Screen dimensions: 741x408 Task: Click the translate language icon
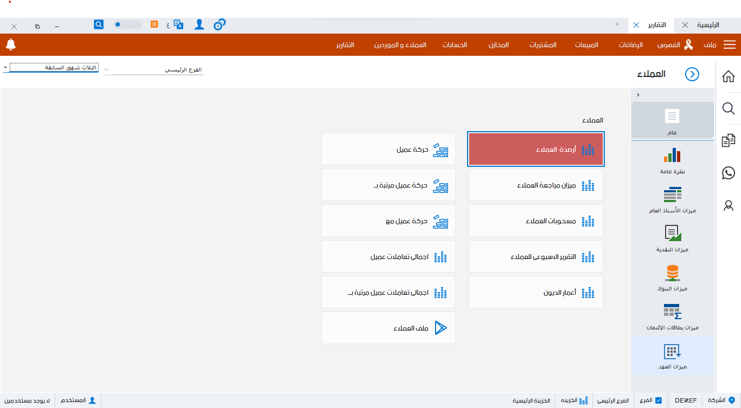pos(178,24)
